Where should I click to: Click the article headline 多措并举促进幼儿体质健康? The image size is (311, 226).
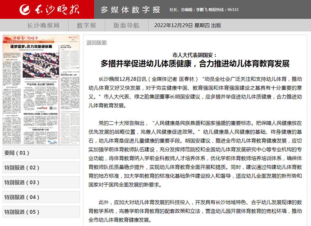pyautogui.click(x=195, y=63)
